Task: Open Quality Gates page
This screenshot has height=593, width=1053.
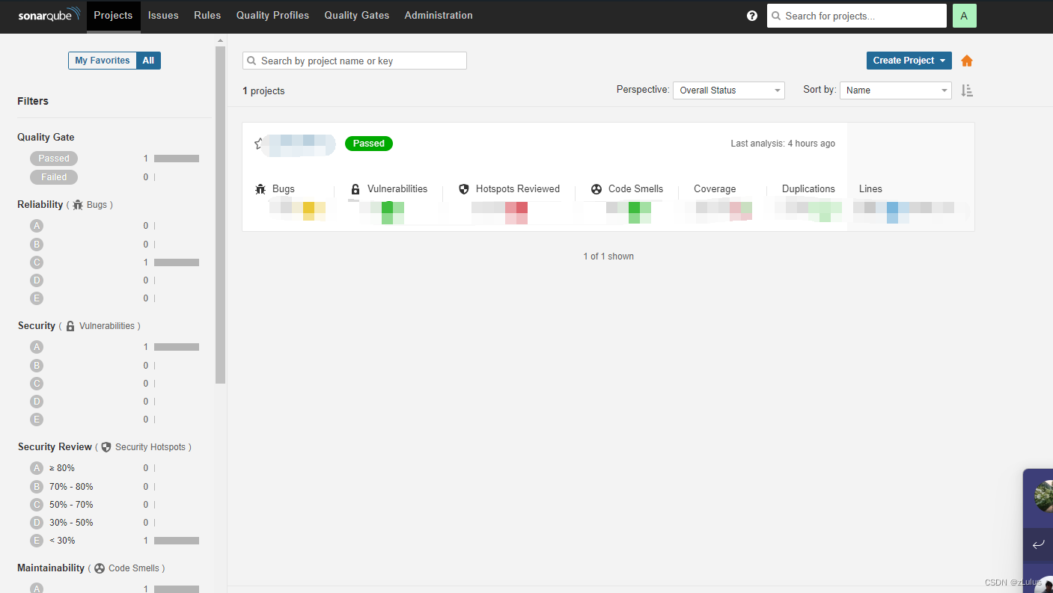Action: (357, 16)
